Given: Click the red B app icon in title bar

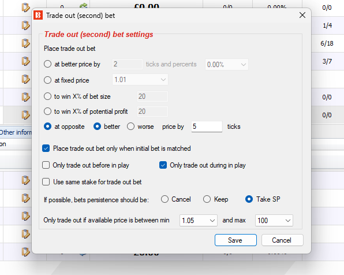Looking at the screenshot, I should click(38, 15).
